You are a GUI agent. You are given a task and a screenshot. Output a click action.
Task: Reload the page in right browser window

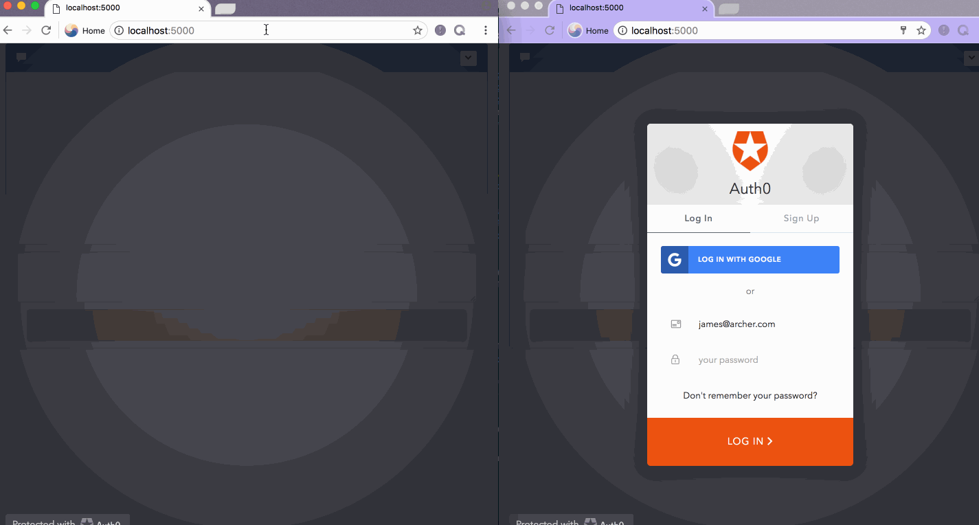(550, 30)
